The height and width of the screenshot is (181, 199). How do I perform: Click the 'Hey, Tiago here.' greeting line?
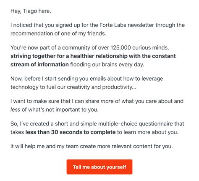[31, 11]
